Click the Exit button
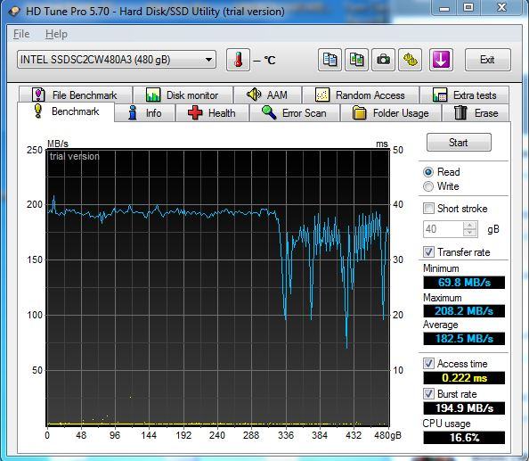 [487, 60]
